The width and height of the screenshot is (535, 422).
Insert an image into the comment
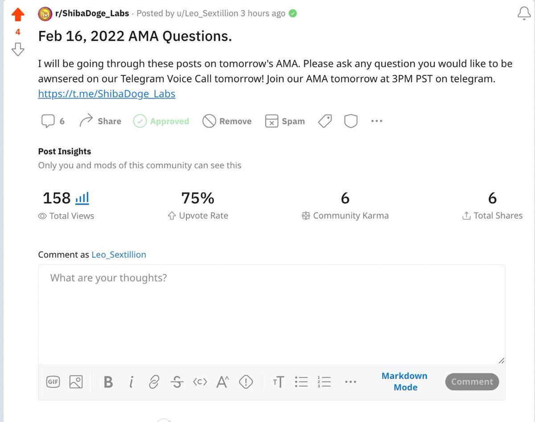point(76,382)
